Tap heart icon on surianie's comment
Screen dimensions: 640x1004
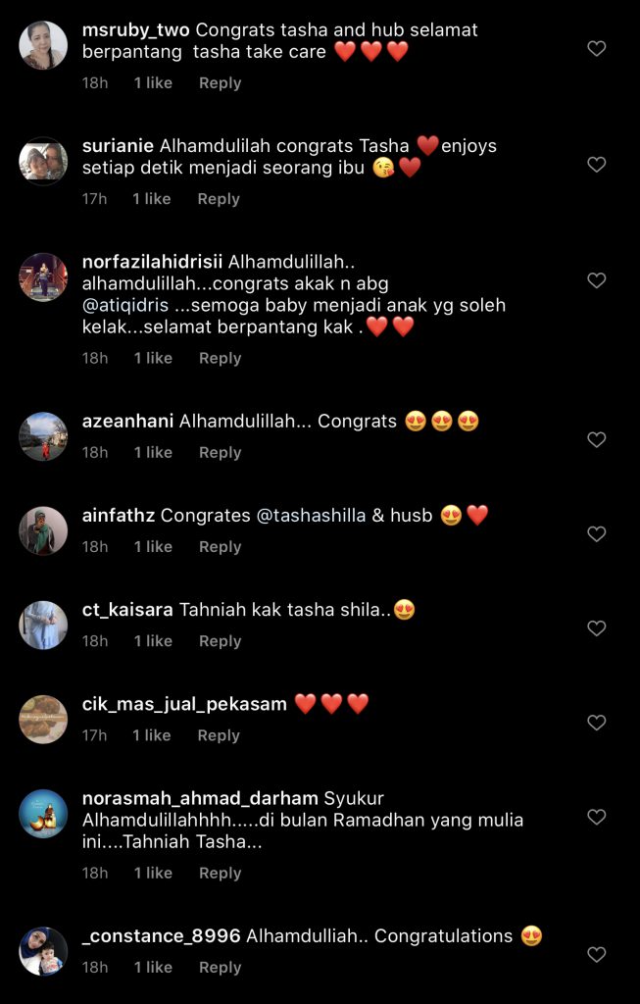[x=597, y=165]
